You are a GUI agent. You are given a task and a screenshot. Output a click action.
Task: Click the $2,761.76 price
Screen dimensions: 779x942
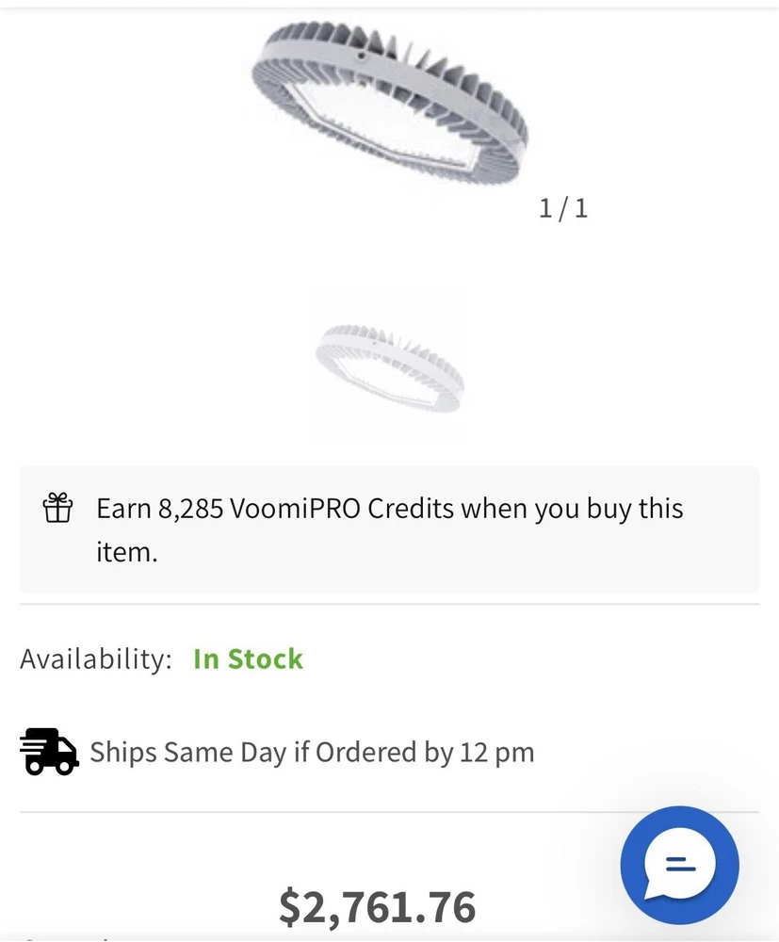pos(377,906)
